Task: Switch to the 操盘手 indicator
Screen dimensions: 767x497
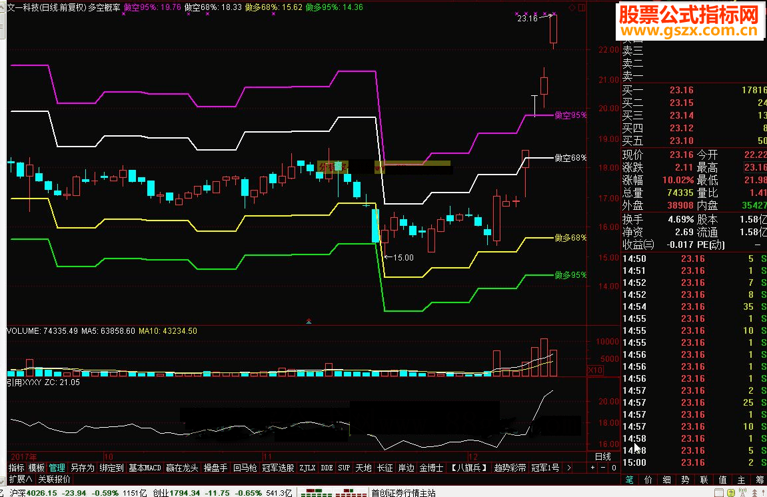Action: pos(216,468)
